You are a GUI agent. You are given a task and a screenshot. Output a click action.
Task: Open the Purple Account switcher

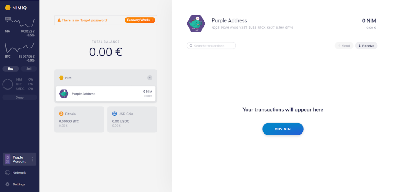[x=20, y=159]
